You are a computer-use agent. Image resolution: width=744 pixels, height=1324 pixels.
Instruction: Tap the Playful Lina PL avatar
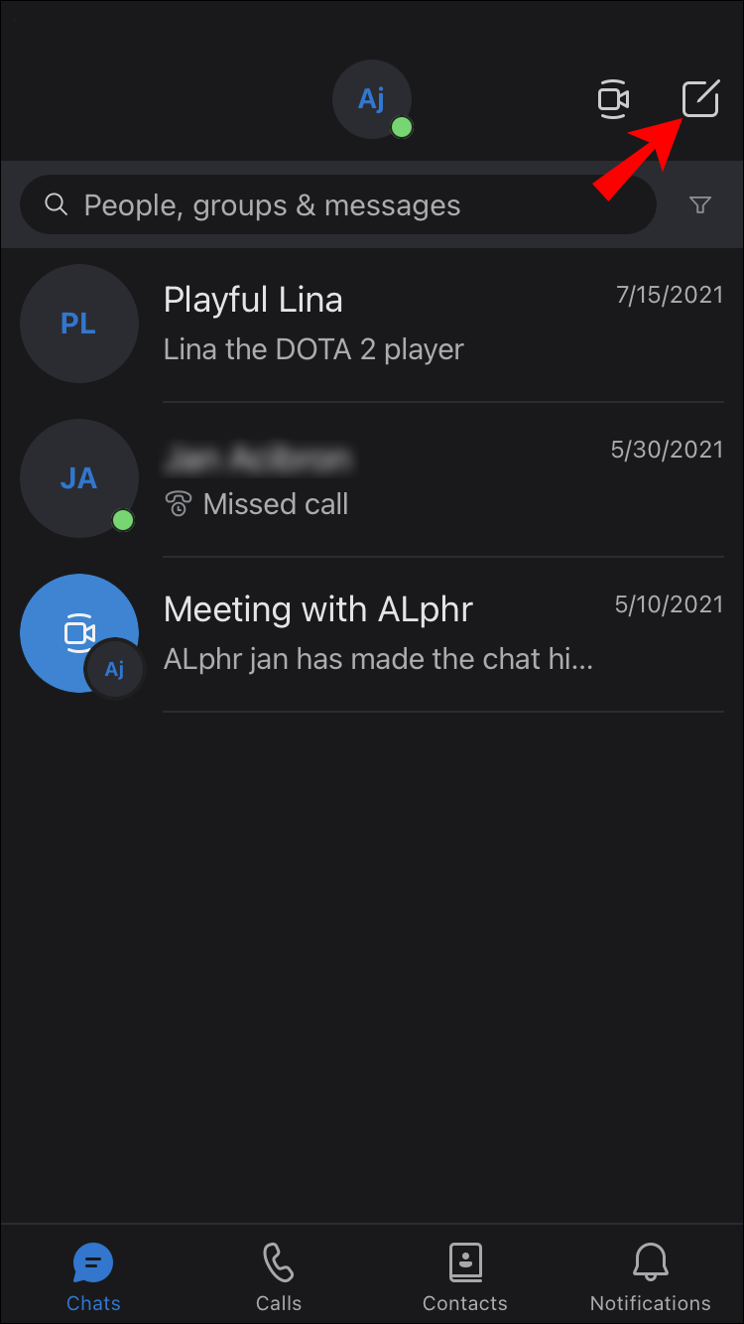[79, 324]
